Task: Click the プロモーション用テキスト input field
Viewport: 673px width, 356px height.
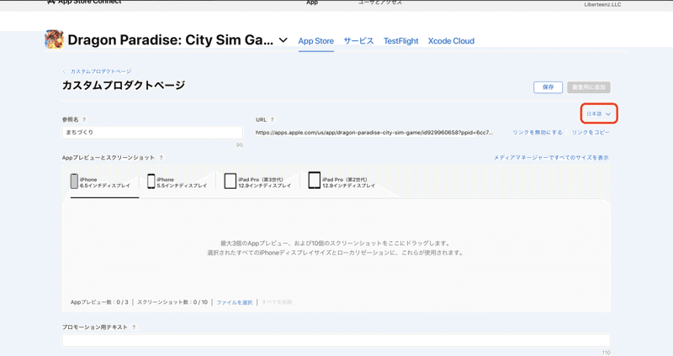Action: click(x=336, y=341)
